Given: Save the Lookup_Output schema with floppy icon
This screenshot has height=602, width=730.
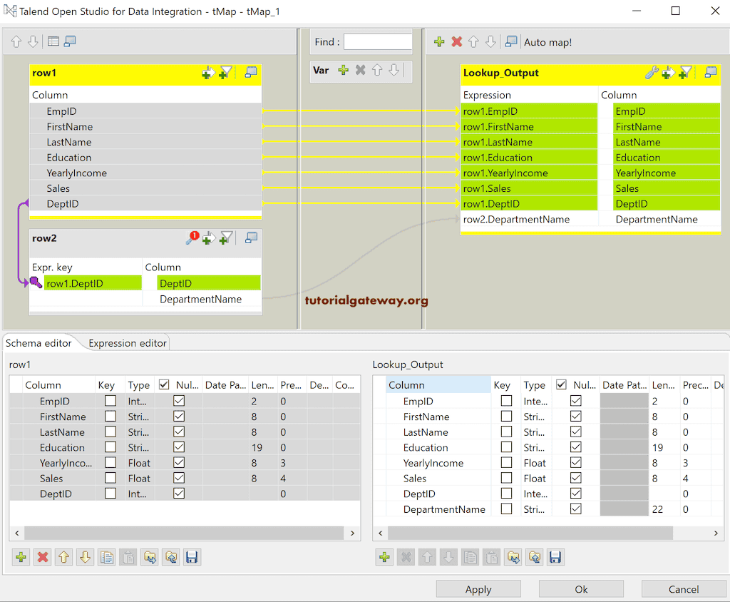Looking at the screenshot, I should pyautogui.click(x=555, y=557).
